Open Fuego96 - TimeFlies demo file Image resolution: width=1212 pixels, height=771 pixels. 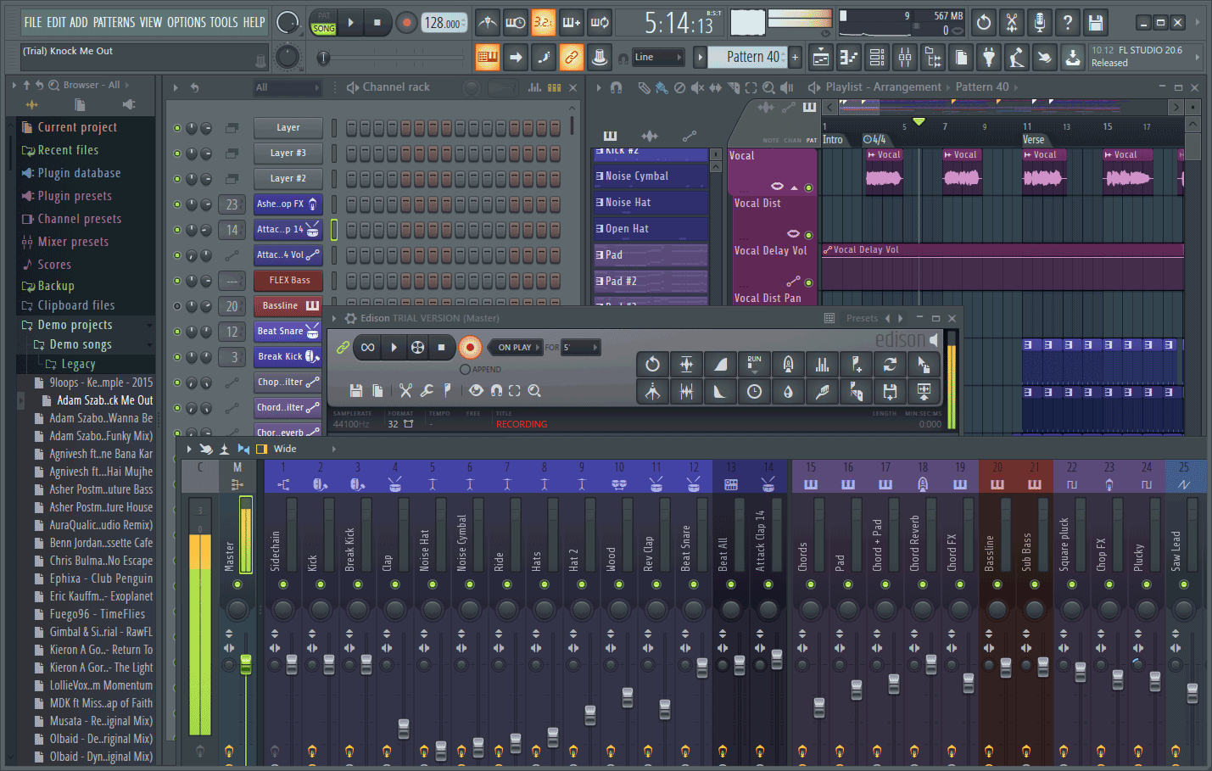[x=97, y=614]
